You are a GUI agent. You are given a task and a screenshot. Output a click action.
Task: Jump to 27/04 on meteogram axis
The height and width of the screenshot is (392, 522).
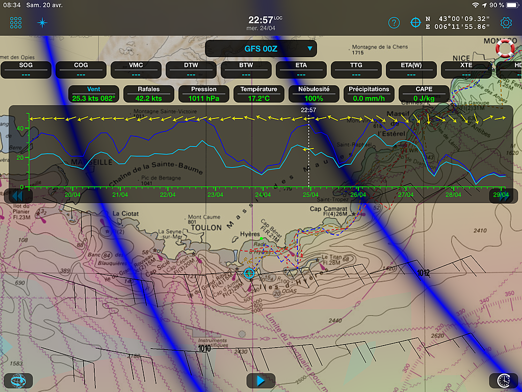point(405,194)
